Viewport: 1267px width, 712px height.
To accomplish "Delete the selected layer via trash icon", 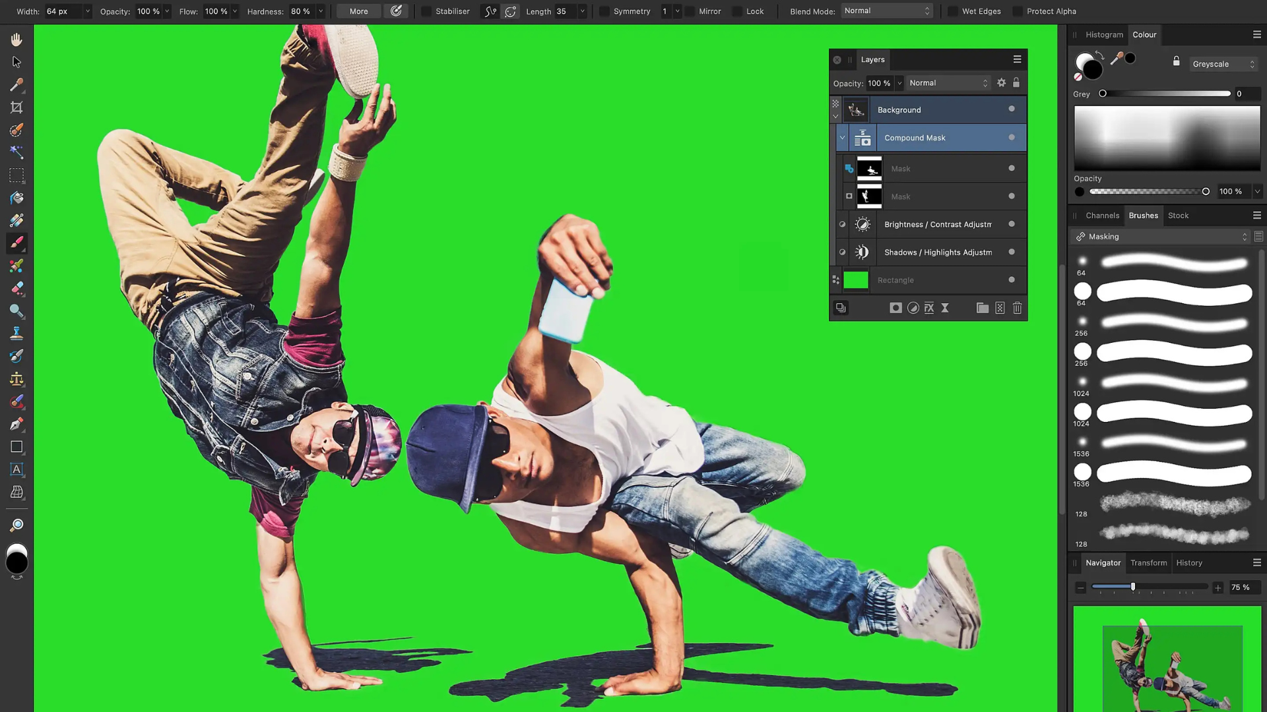I will click(1017, 308).
